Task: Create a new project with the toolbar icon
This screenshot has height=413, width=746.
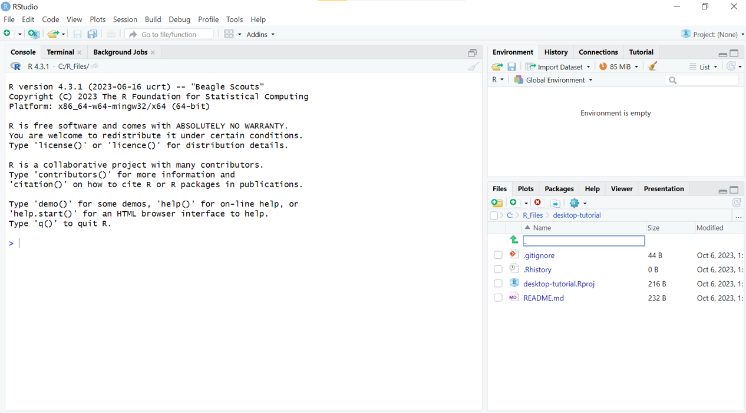Action: click(34, 34)
